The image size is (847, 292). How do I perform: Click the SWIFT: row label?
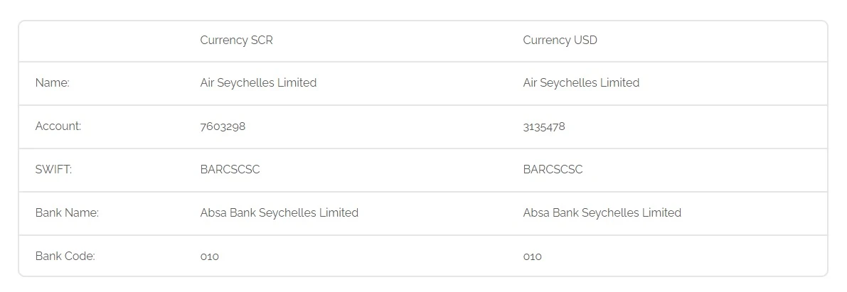click(53, 170)
